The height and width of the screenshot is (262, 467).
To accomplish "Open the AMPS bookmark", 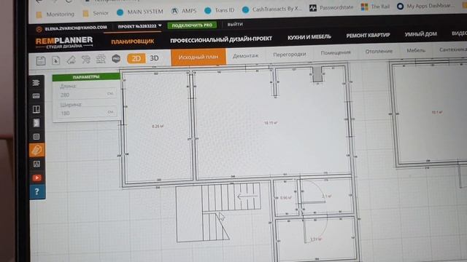I will click(x=184, y=11).
